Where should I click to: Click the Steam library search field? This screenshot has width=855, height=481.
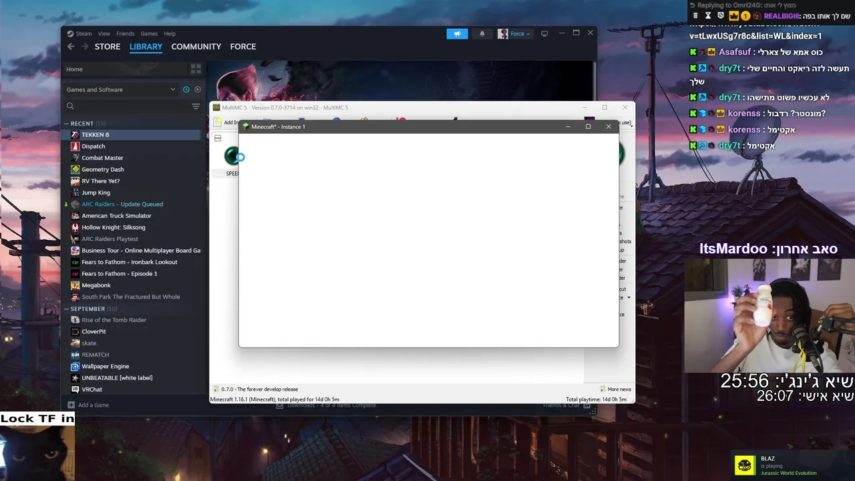(127, 106)
